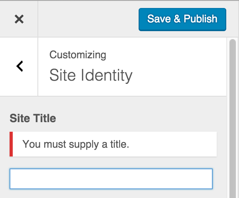Click the empty header area beside Save & Publish

[88, 19]
